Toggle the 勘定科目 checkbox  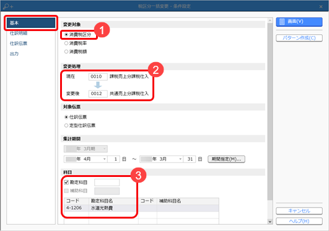66,182
